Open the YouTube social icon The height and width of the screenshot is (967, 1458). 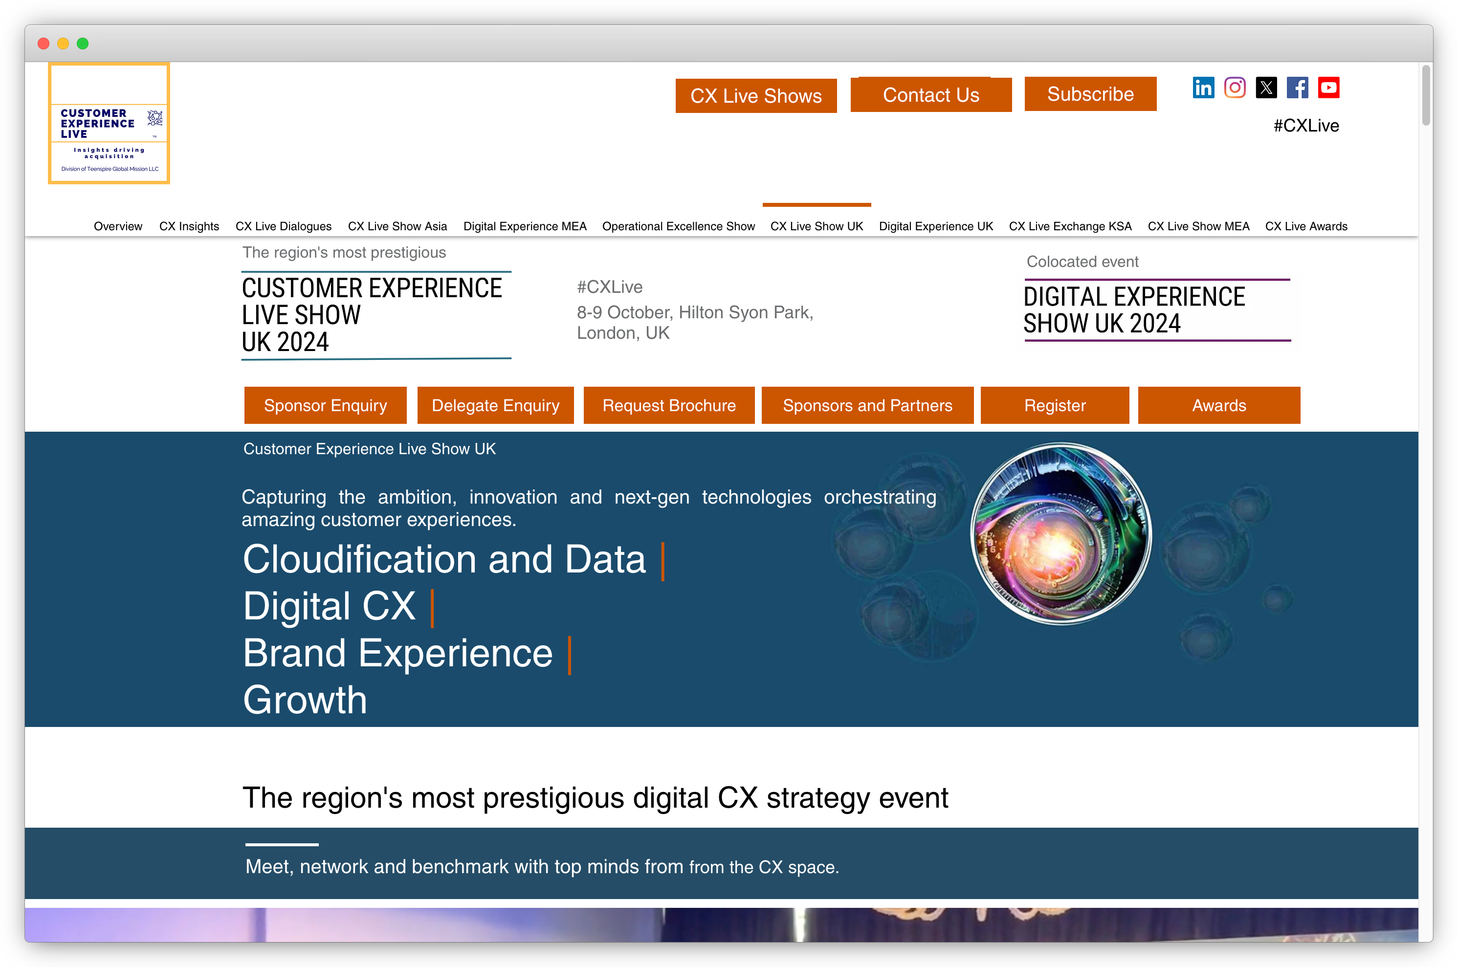pos(1328,88)
